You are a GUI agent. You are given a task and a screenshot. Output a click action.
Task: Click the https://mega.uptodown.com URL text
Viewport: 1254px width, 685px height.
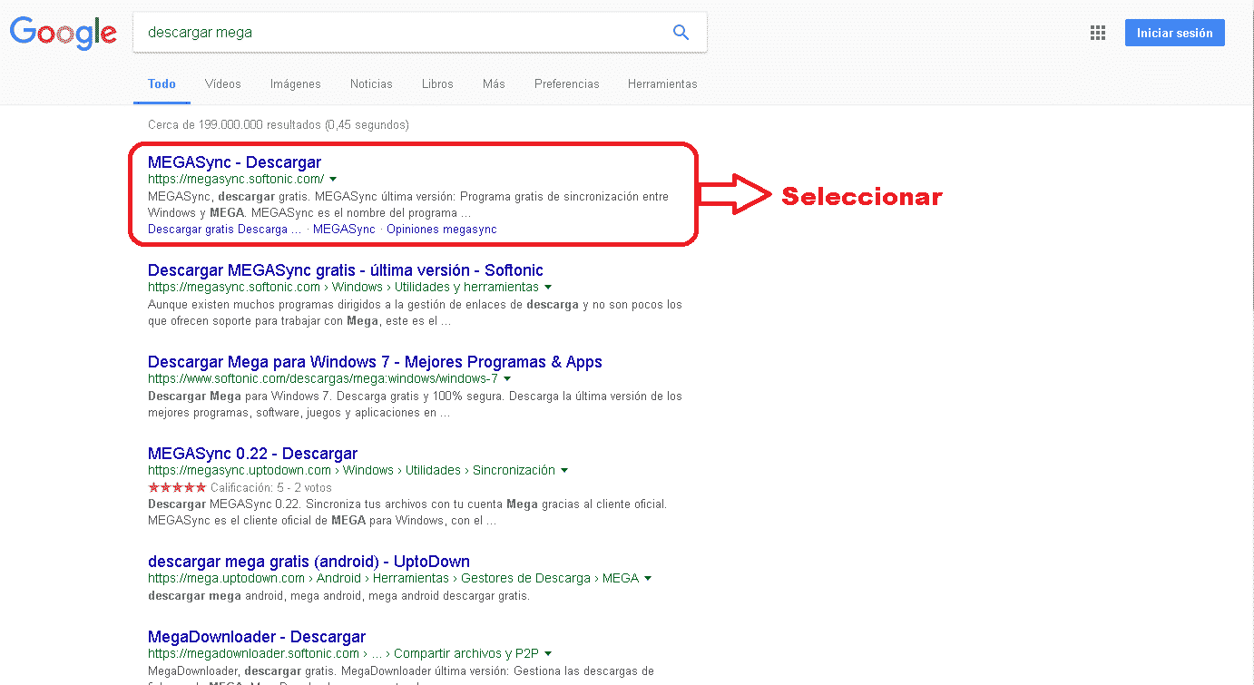[x=226, y=578]
